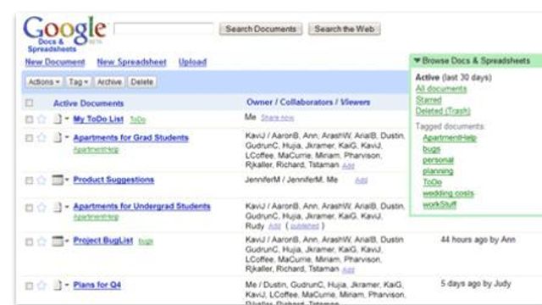
Task: Click the published link for Undergrad Students
Action: tap(305, 226)
